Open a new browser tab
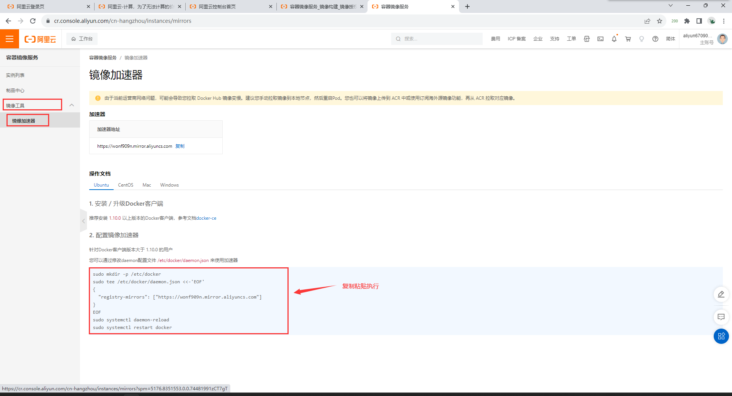The height and width of the screenshot is (396, 732). (x=467, y=6)
